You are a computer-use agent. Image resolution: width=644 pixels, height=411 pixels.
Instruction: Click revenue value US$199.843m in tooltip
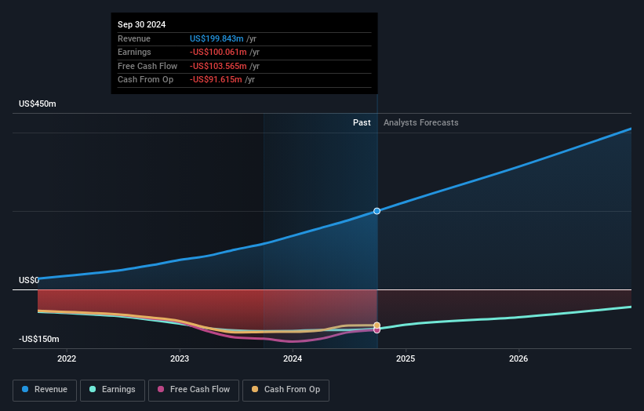coord(216,38)
